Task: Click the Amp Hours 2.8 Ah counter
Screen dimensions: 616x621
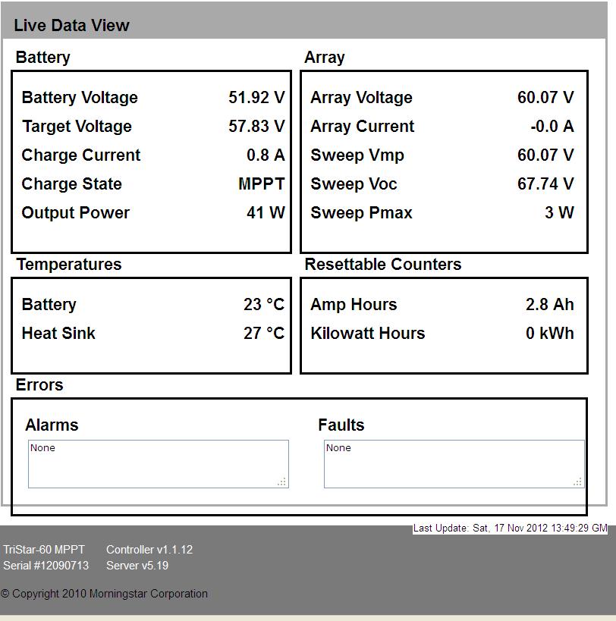Action: coord(549,305)
